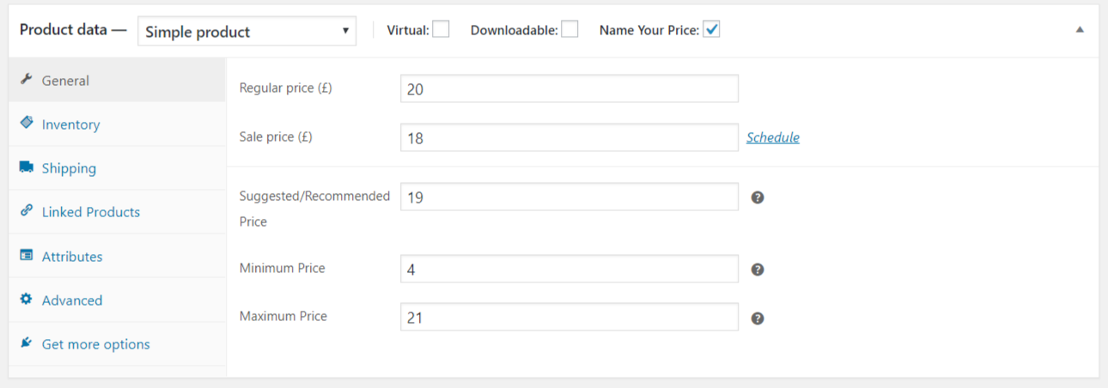Focus the Maximum Price input field
The image size is (1108, 388).
click(569, 318)
